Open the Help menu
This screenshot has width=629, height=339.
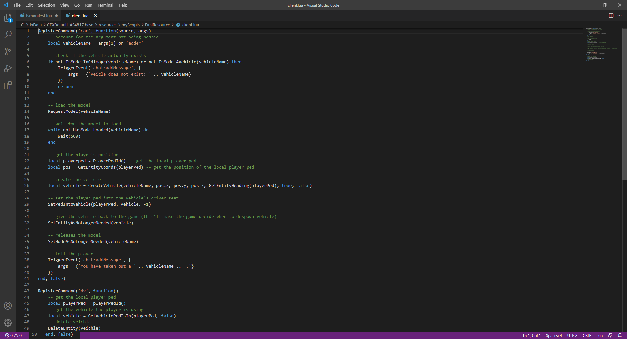point(123,5)
